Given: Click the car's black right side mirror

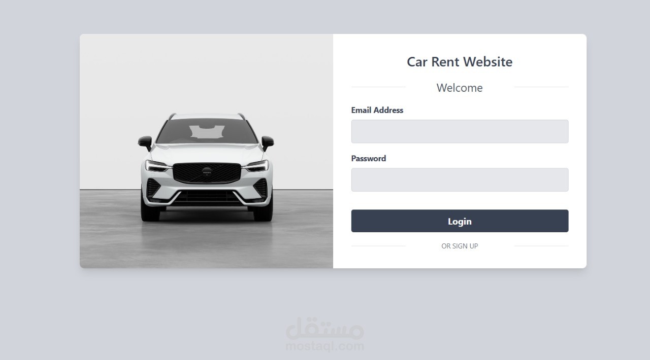Looking at the screenshot, I should click(x=267, y=142).
